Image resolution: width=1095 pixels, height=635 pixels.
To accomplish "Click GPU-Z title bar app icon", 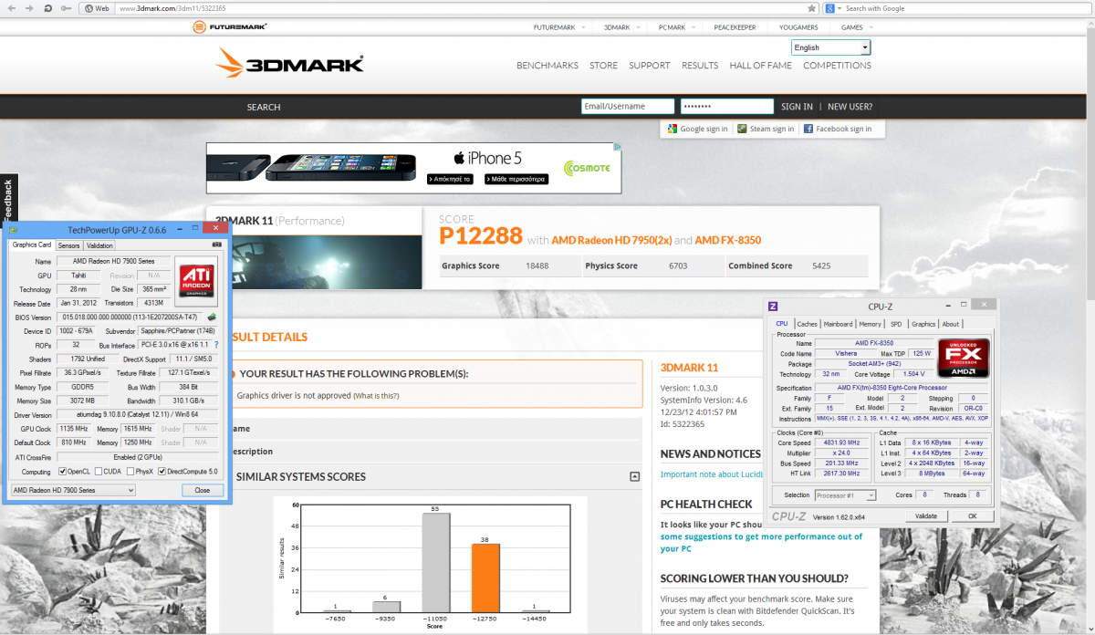I will click(x=11, y=229).
